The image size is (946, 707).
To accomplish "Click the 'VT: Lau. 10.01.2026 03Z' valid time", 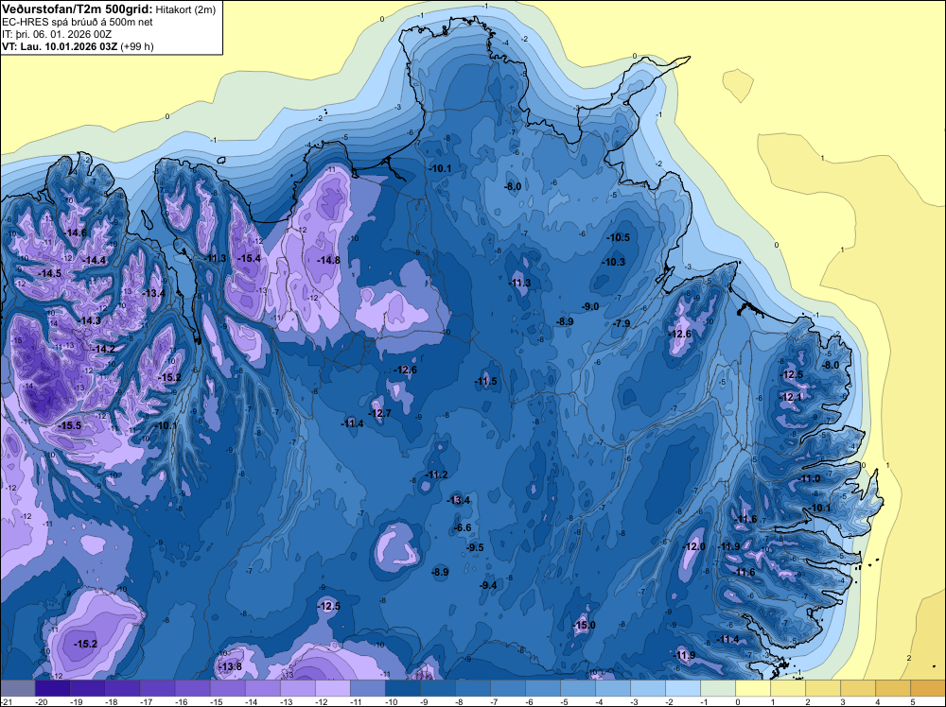I will tap(60, 46).
